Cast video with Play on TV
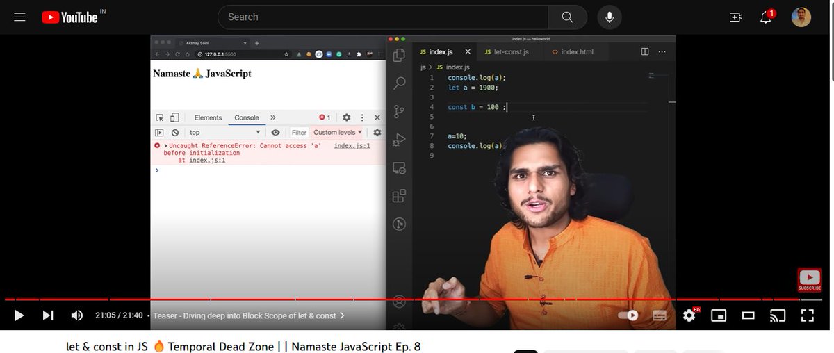Screen dimensions: 834x353 pyautogui.click(x=777, y=315)
